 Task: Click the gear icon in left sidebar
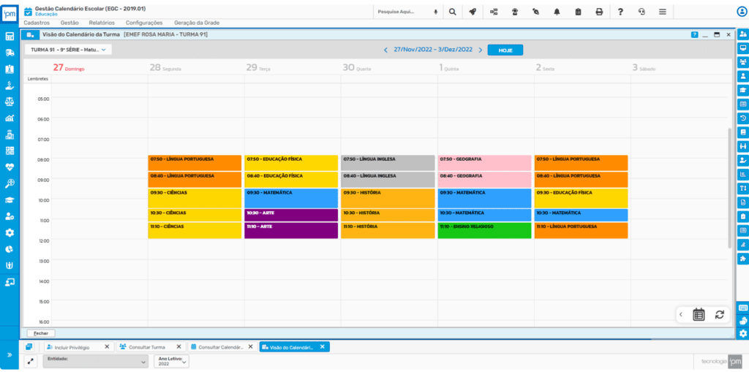tap(10, 232)
